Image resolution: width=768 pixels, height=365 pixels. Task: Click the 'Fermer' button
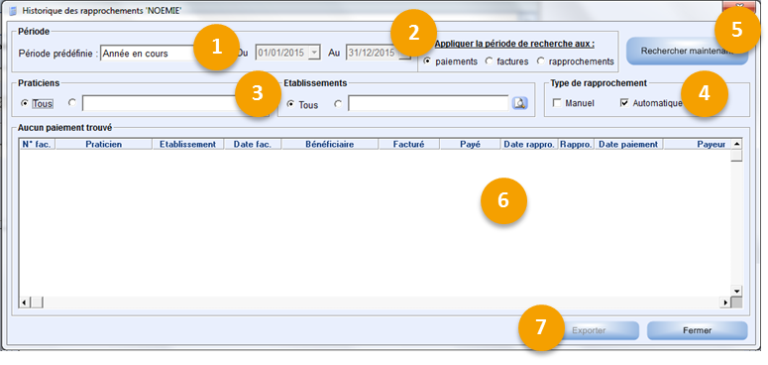(x=697, y=330)
